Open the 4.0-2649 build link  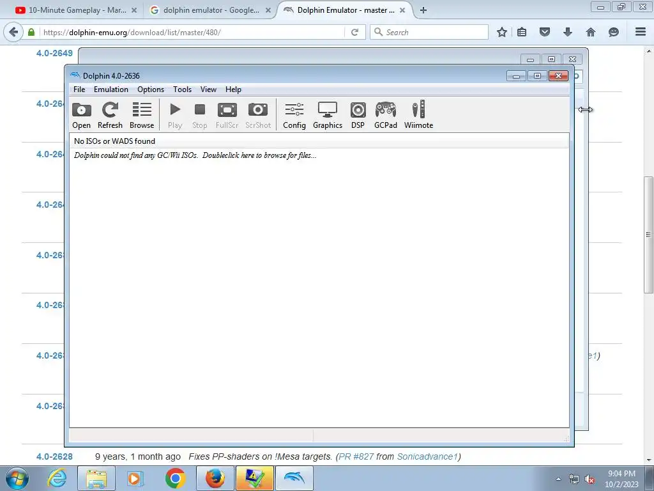[55, 53]
